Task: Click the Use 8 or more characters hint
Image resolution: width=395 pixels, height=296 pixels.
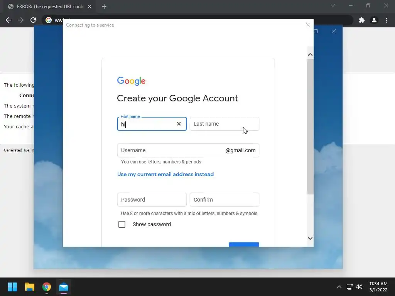Action: (x=189, y=214)
